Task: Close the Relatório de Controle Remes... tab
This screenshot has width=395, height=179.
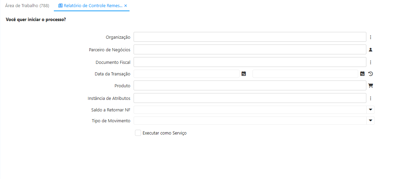Action: pyautogui.click(x=125, y=5)
